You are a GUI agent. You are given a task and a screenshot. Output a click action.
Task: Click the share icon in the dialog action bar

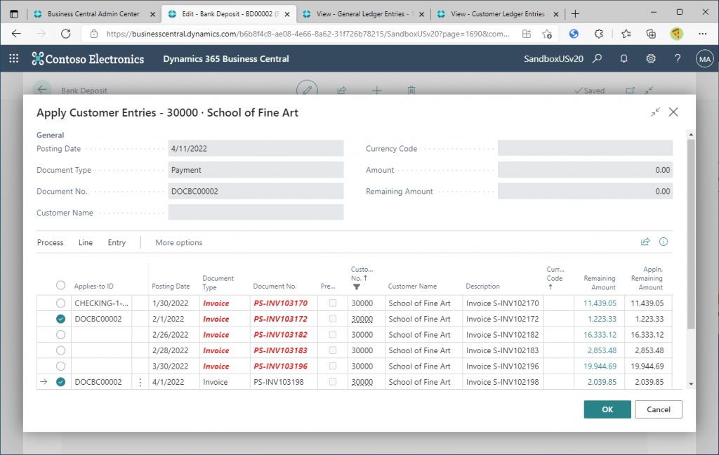click(x=645, y=242)
